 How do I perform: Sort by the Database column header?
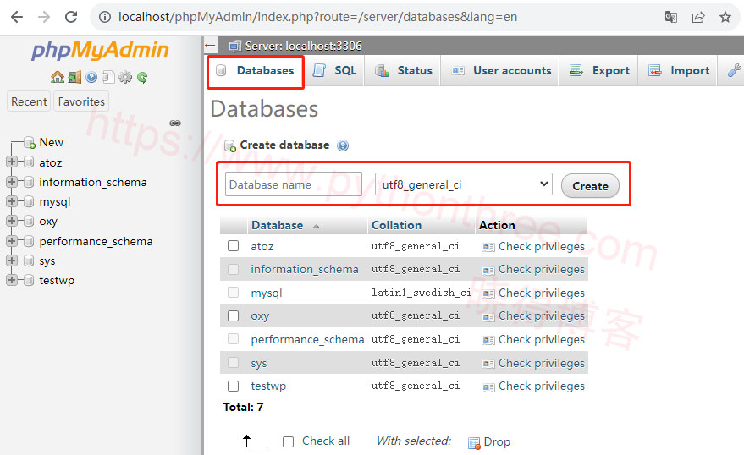(x=277, y=225)
